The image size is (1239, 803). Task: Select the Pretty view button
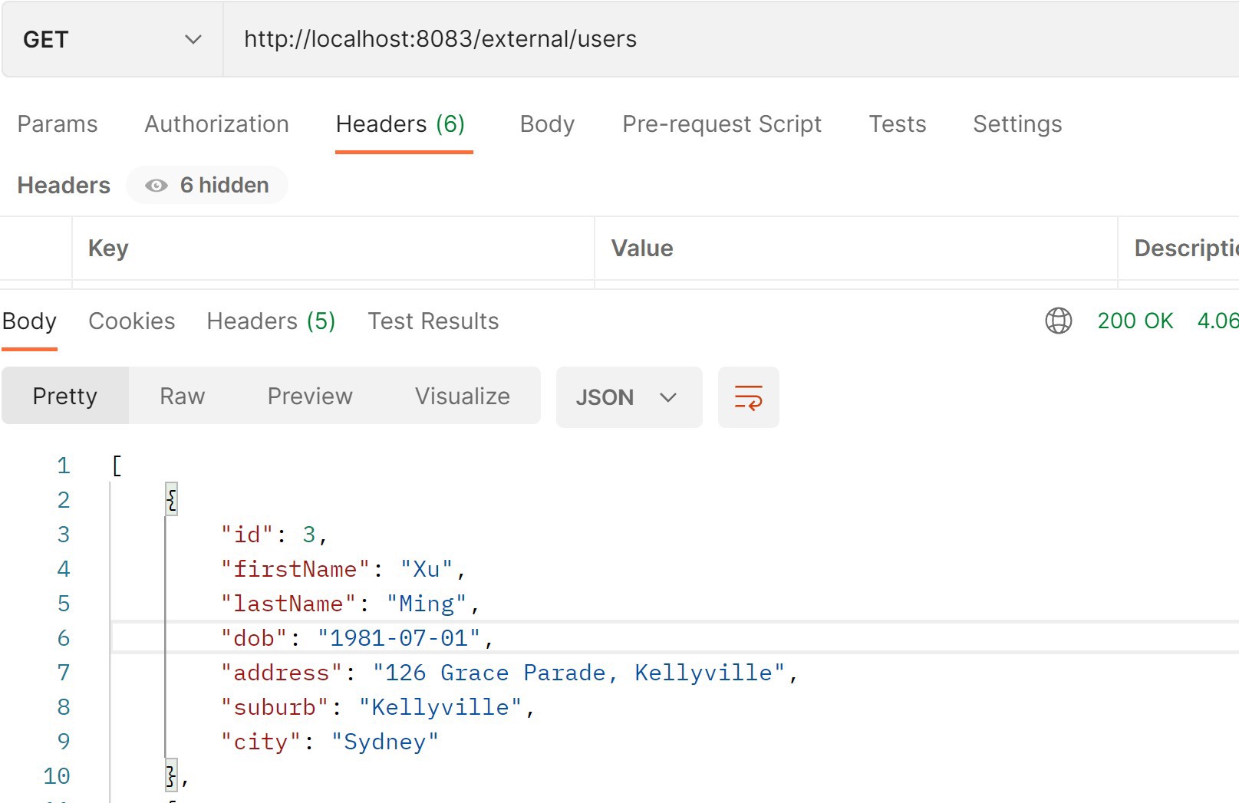point(65,396)
